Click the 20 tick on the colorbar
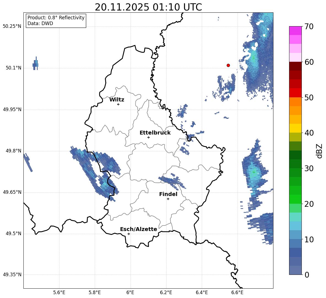This screenshot has height=298, width=326. (309, 204)
